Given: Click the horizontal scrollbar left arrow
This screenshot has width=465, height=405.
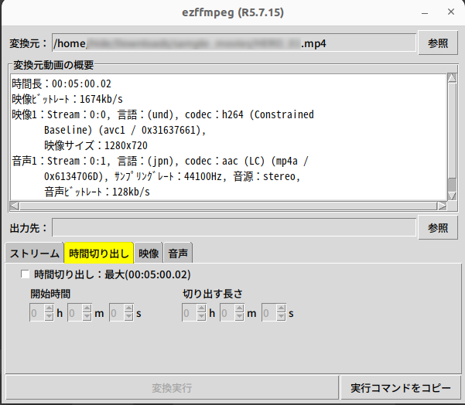Looking at the screenshot, I should 15,206.
